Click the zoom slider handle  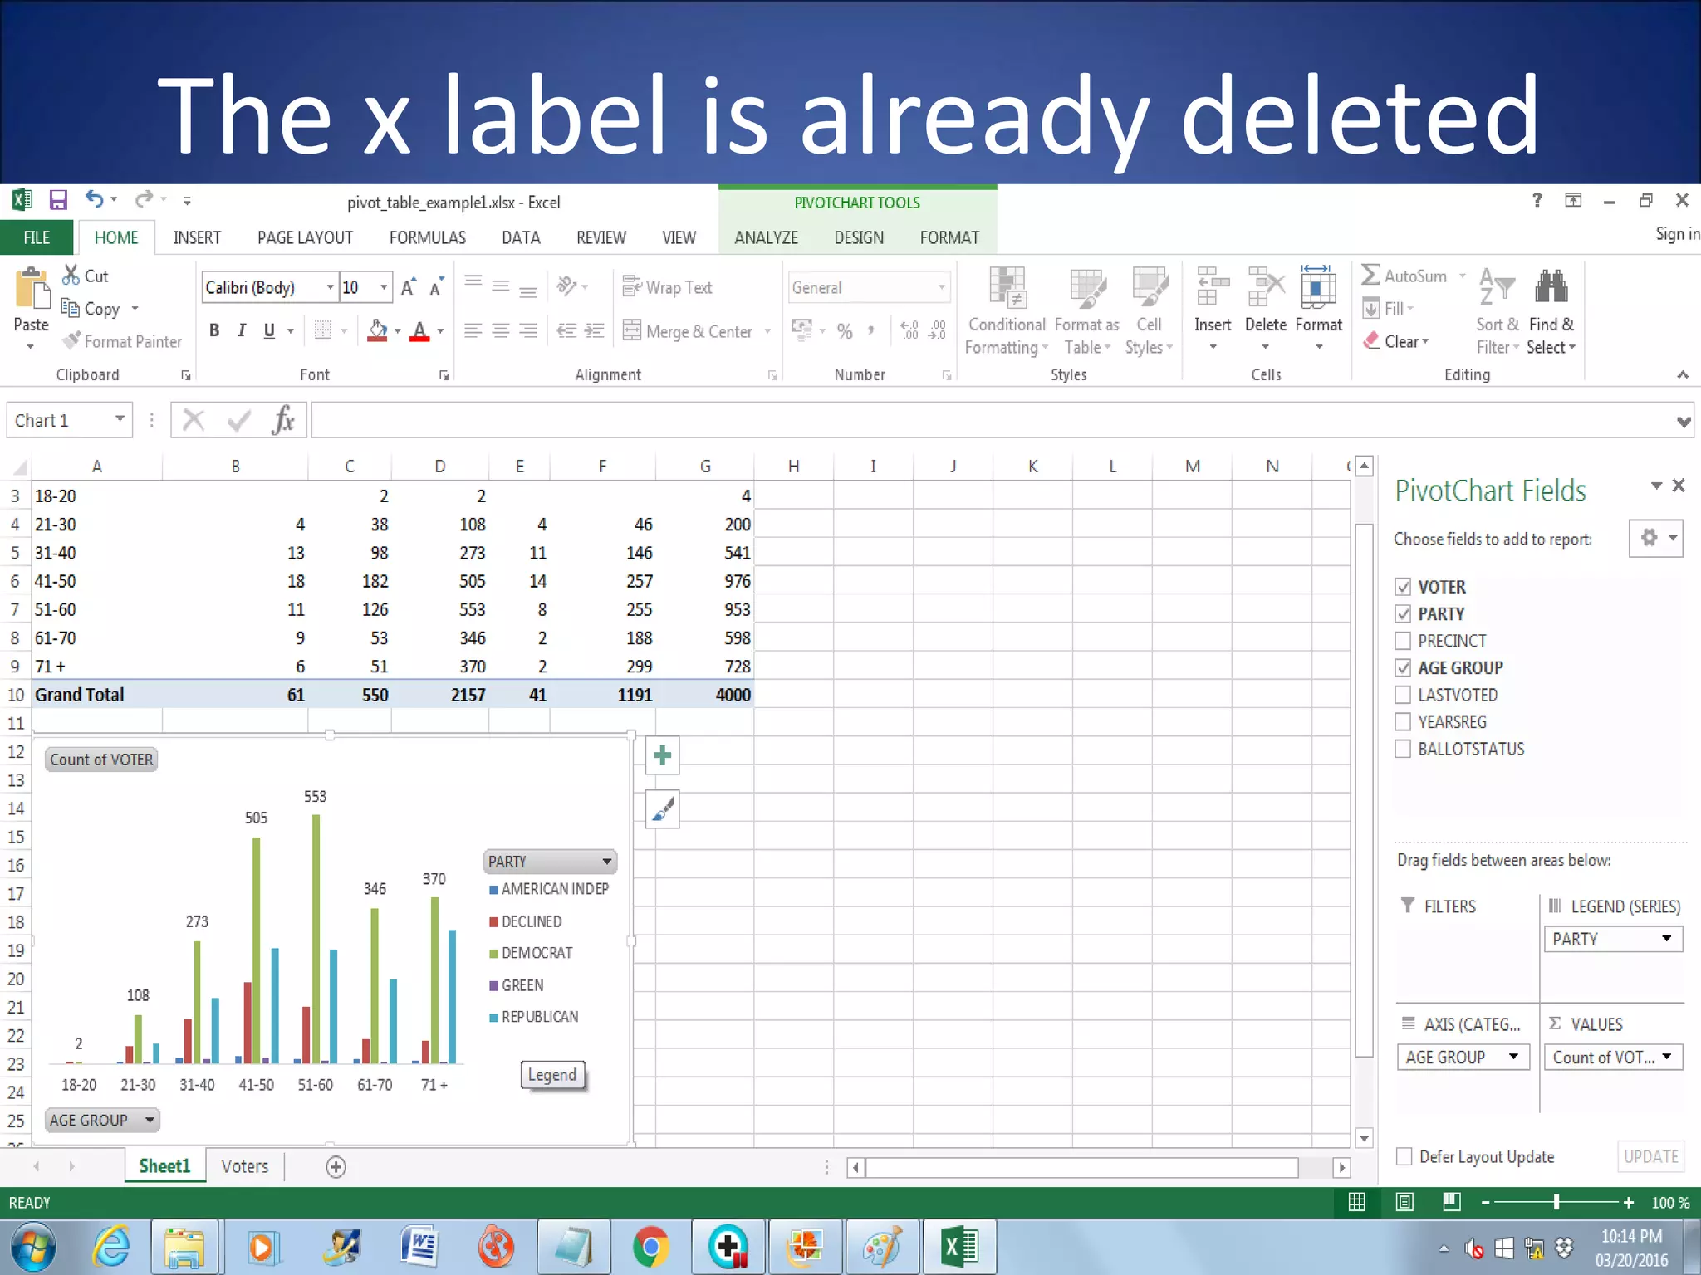pos(1556,1202)
